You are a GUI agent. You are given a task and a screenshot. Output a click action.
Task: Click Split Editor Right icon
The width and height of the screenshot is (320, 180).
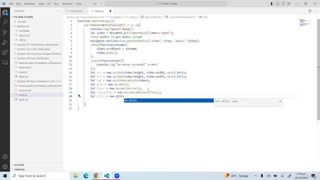[x=309, y=11]
